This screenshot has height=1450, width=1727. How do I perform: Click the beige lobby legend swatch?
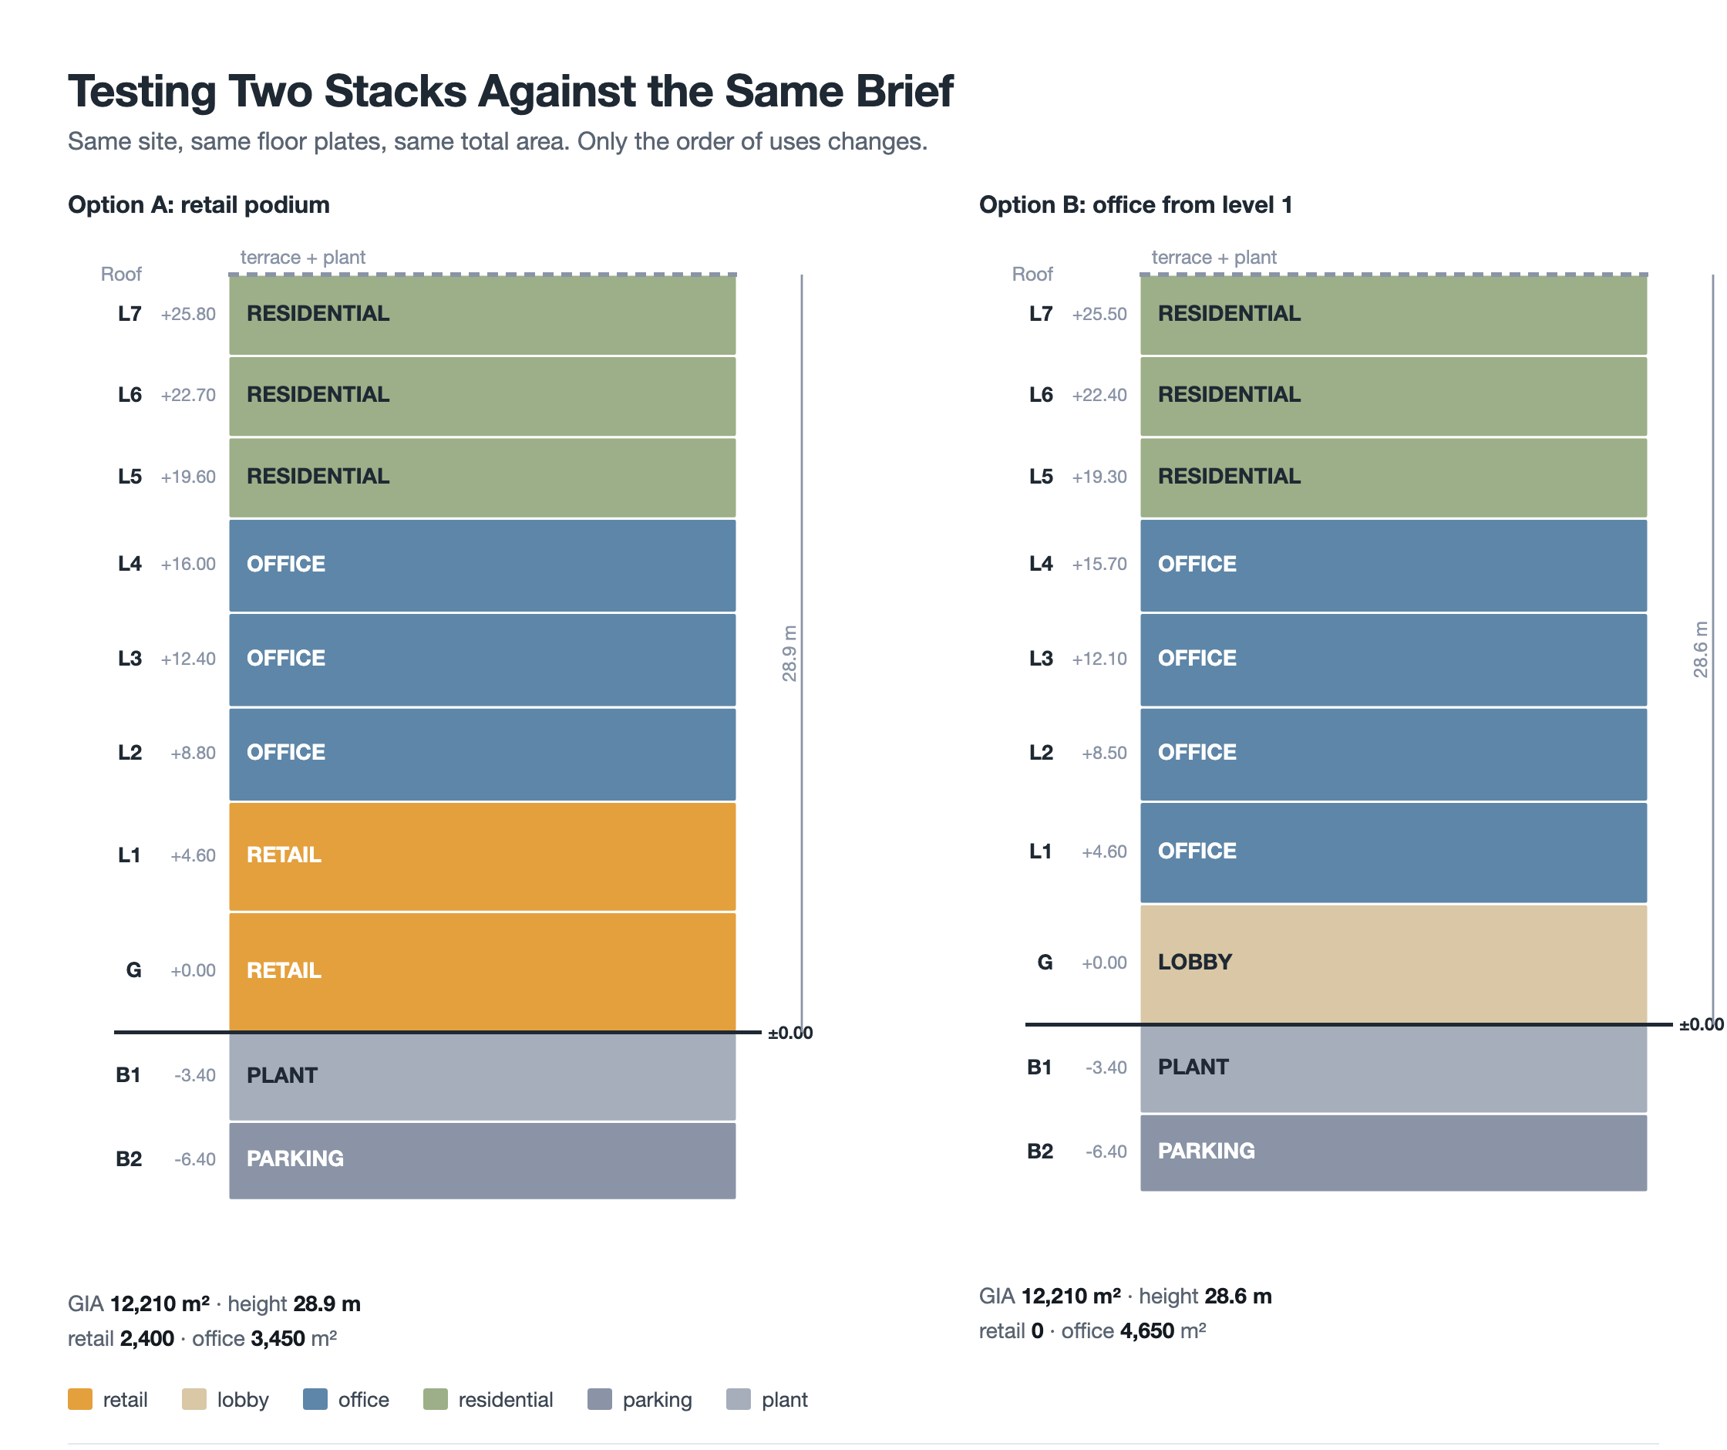click(x=194, y=1399)
